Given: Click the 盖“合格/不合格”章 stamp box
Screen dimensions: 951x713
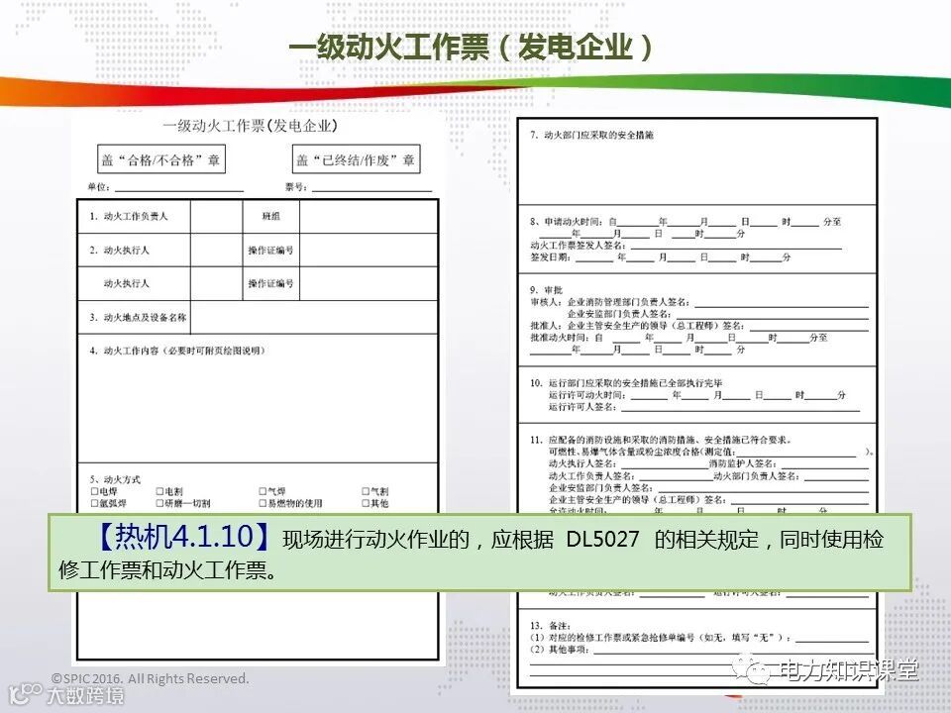Looking at the screenshot, I should click(x=161, y=159).
